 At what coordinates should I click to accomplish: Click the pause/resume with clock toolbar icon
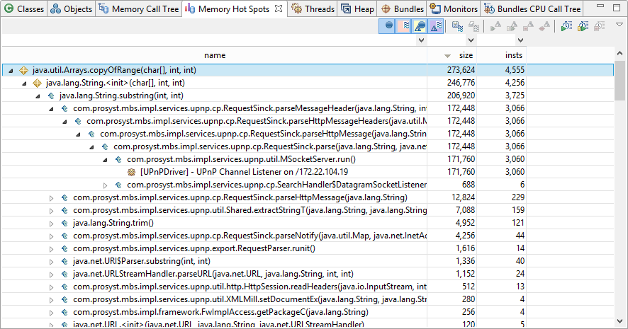583,26
